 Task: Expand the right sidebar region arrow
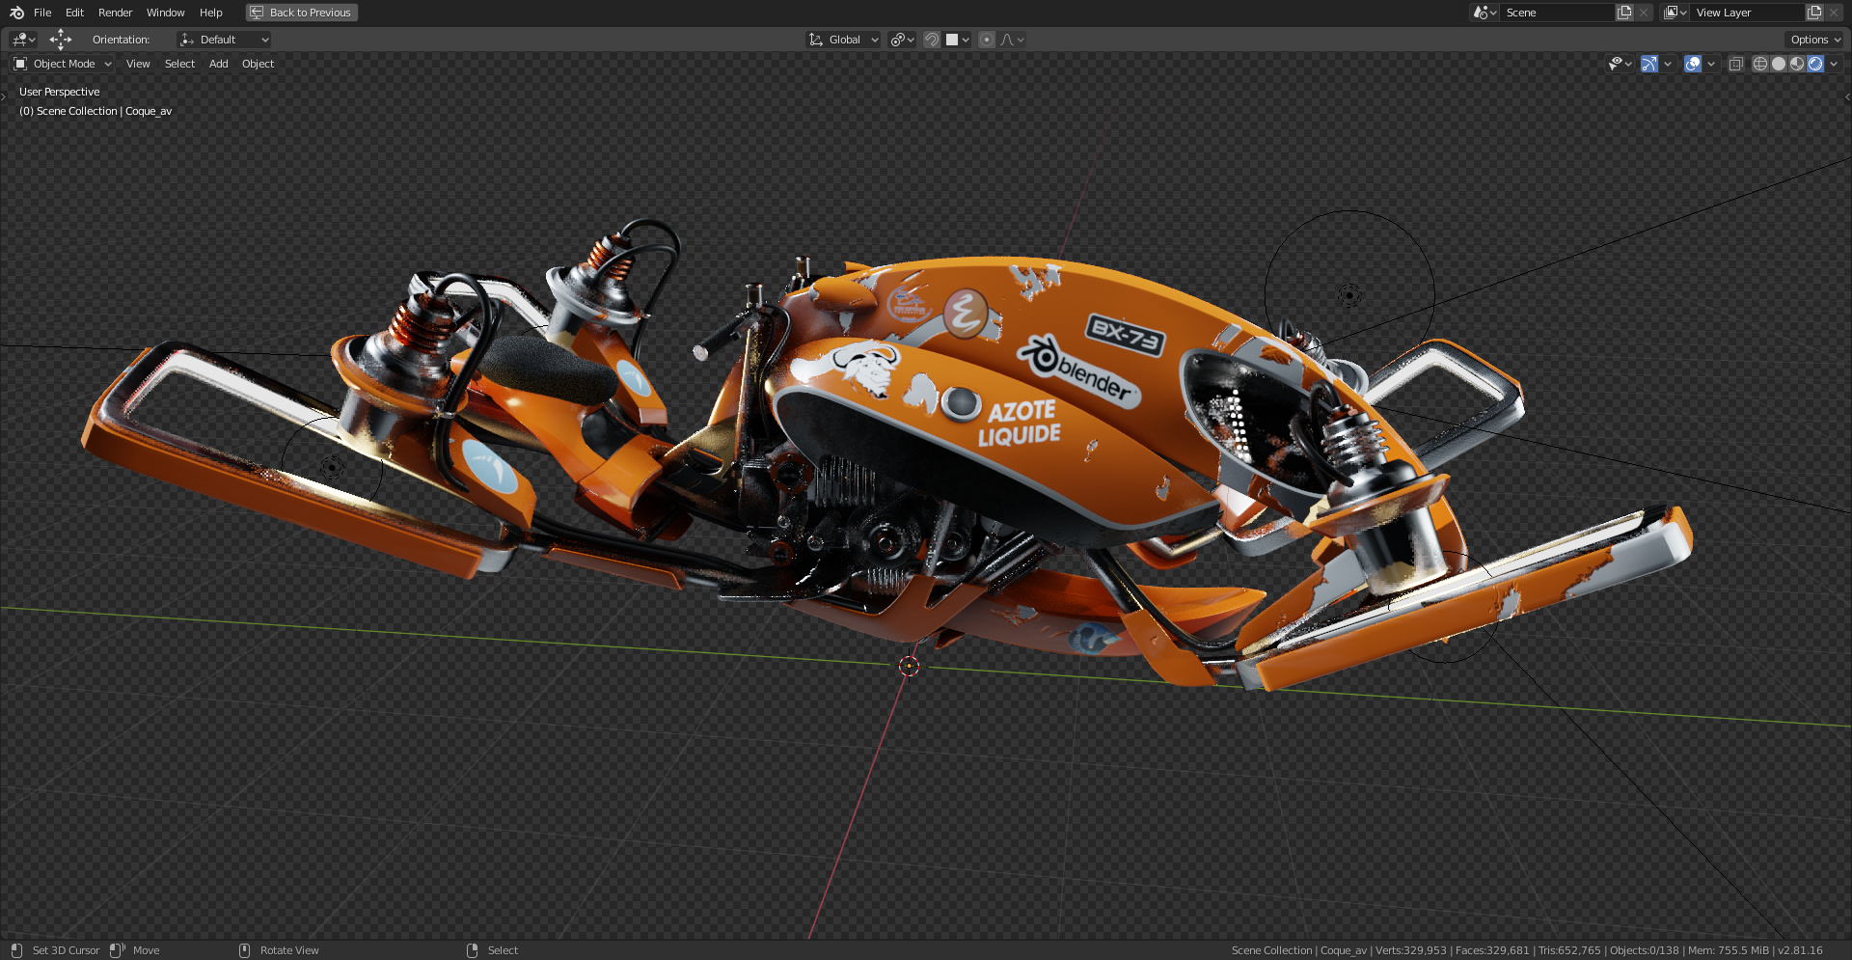(x=1847, y=96)
